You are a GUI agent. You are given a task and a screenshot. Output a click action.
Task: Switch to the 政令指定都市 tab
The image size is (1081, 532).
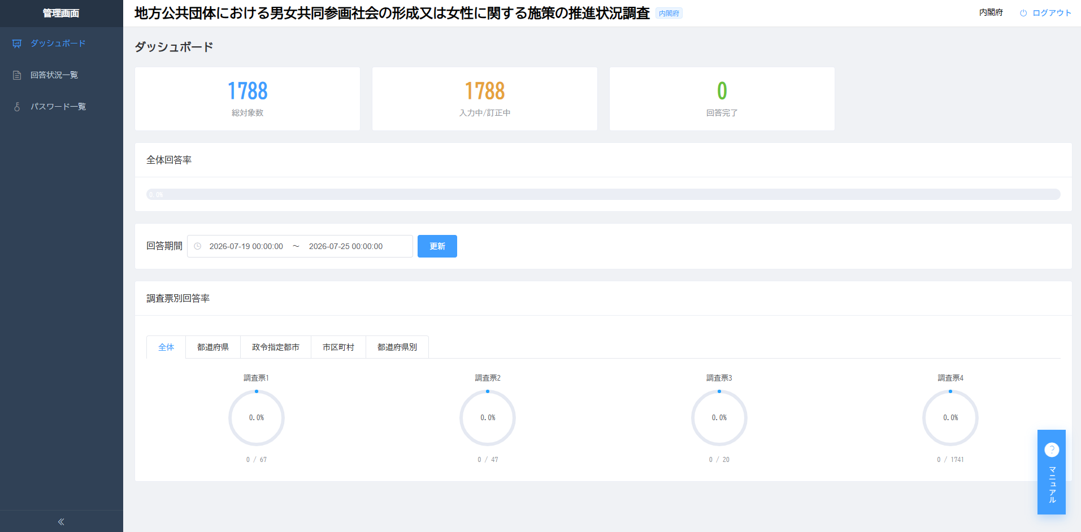coord(276,347)
